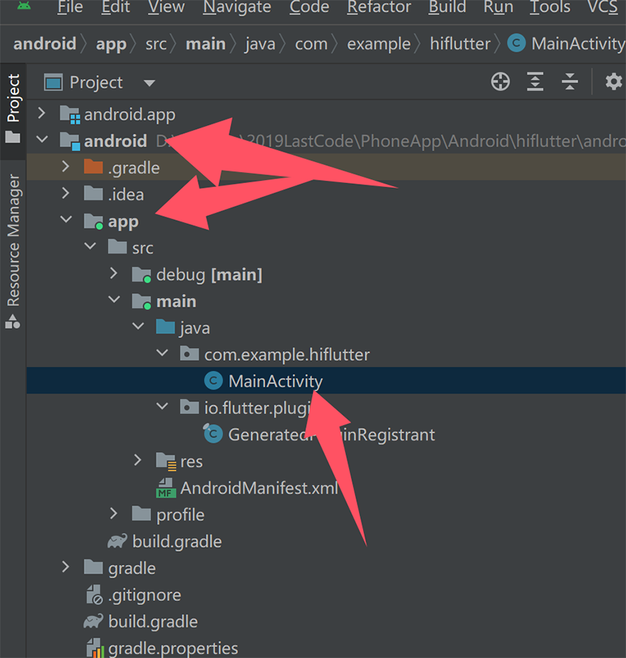Image resolution: width=626 pixels, height=658 pixels.
Task: Collapse the app module node
Action: pos(67,219)
